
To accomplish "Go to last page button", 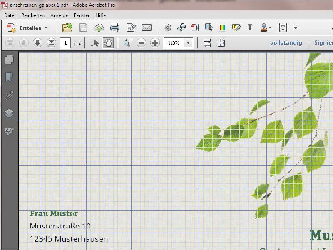I will click(x=51, y=43).
